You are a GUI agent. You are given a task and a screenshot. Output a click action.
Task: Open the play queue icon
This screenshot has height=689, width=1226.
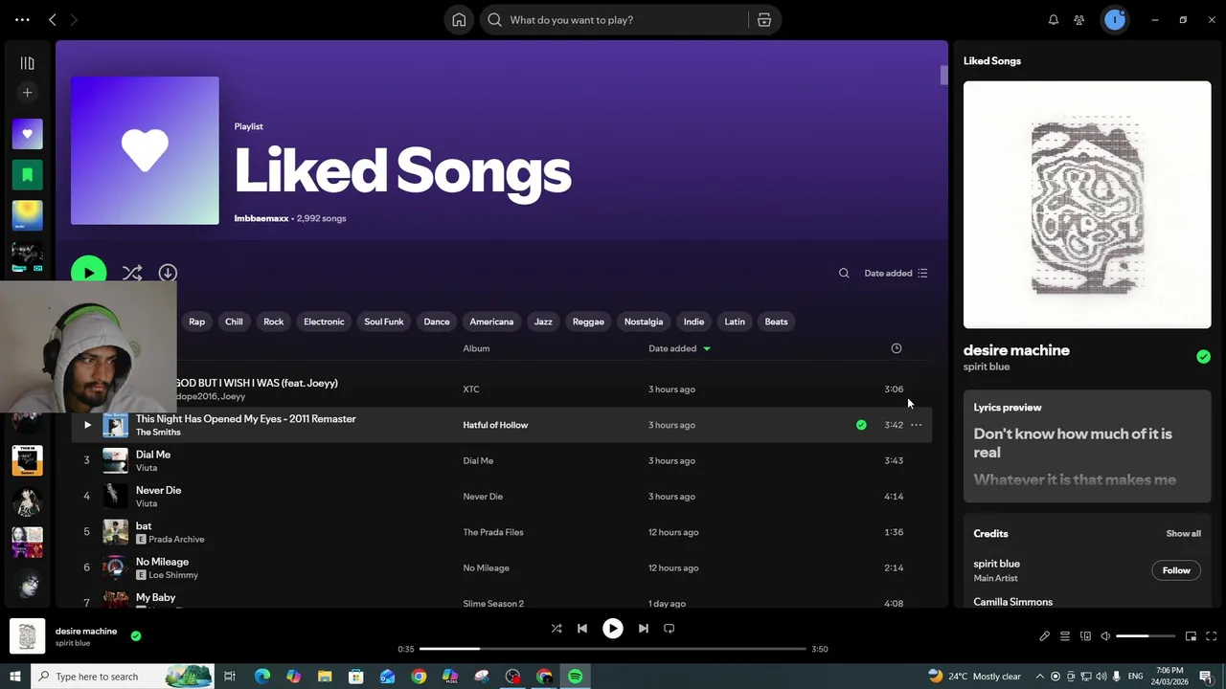[1065, 636]
